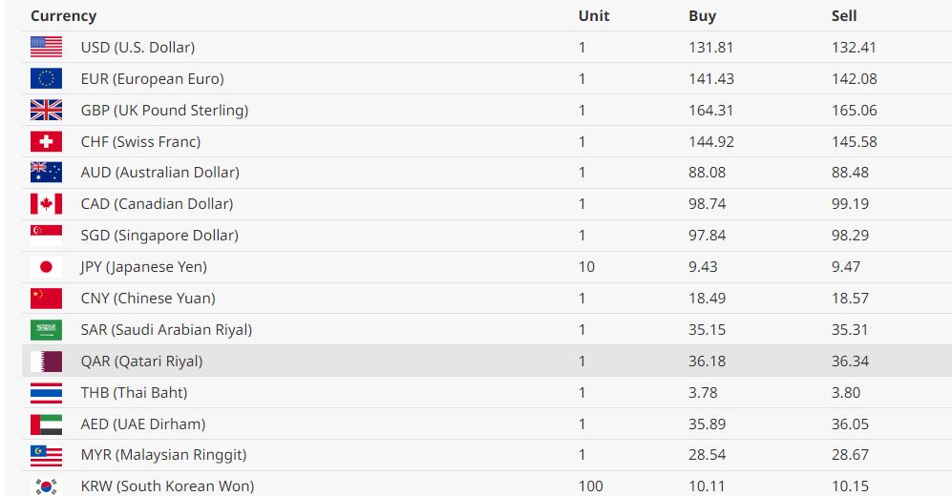Click the Buy column header
The height and width of the screenshot is (496, 952).
click(x=702, y=16)
